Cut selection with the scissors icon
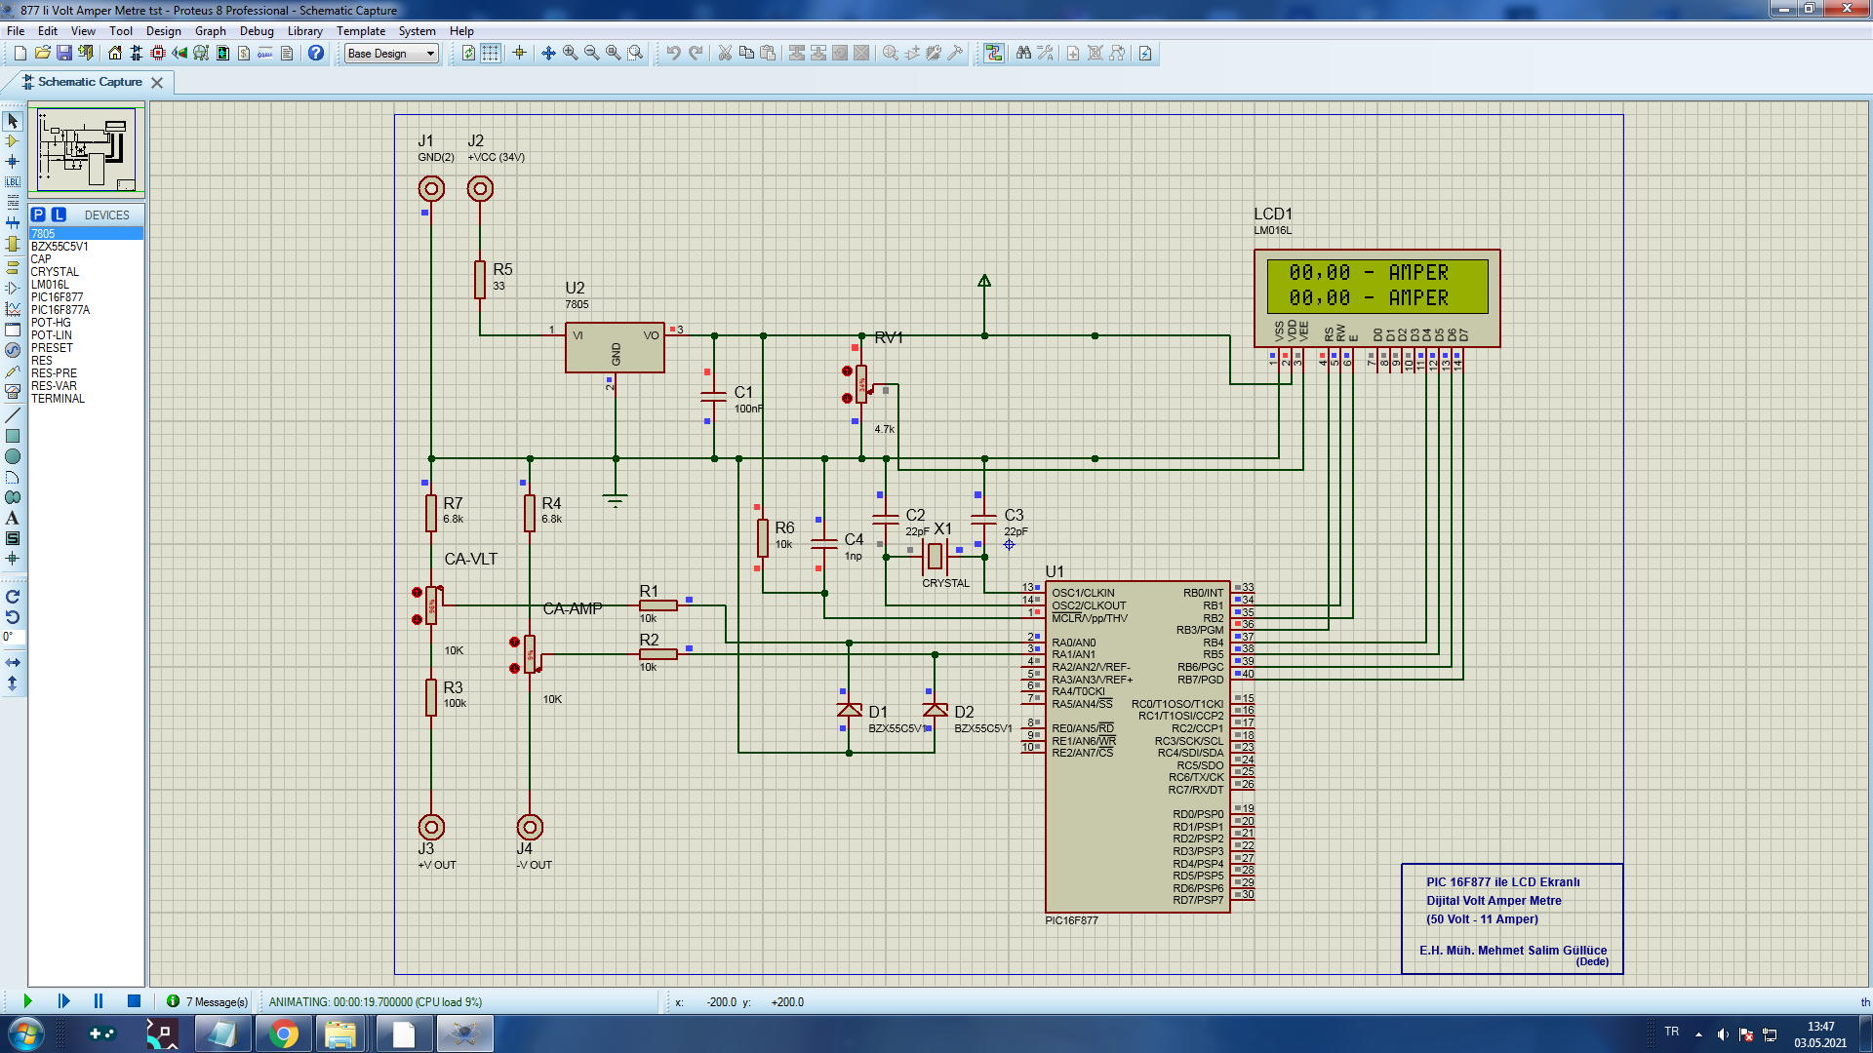The width and height of the screenshot is (1873, 1053). (x=725, y=54)
